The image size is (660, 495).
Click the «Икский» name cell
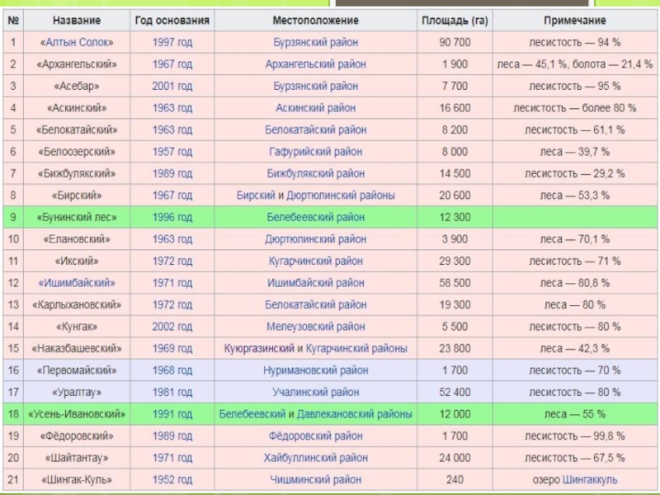point(77,261)
